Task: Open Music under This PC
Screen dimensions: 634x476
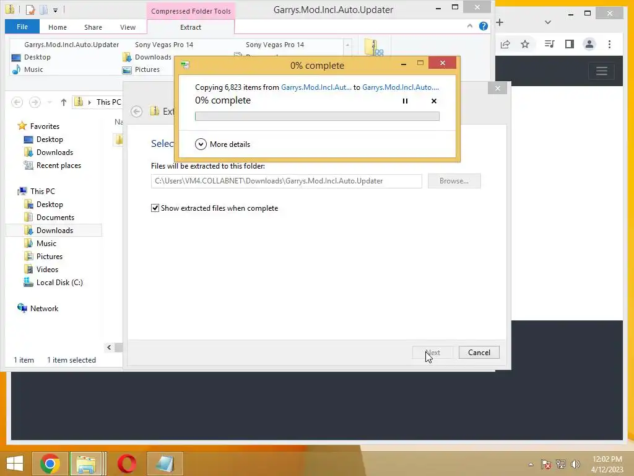Action: coord(40,243)
